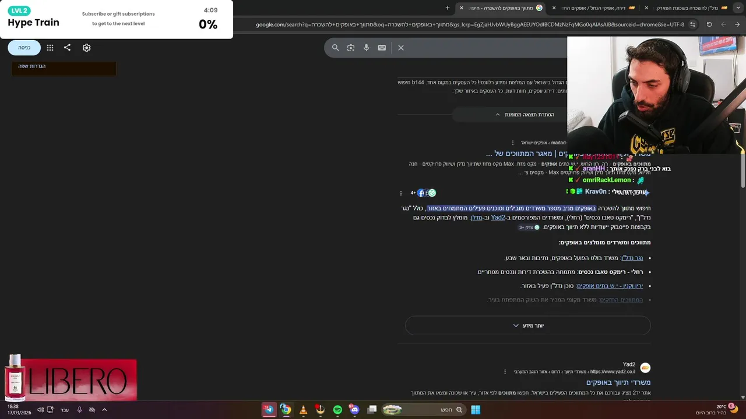Close the דירה, אפיקי הנחל tab

pyautogui.click(x=554, y=8)
